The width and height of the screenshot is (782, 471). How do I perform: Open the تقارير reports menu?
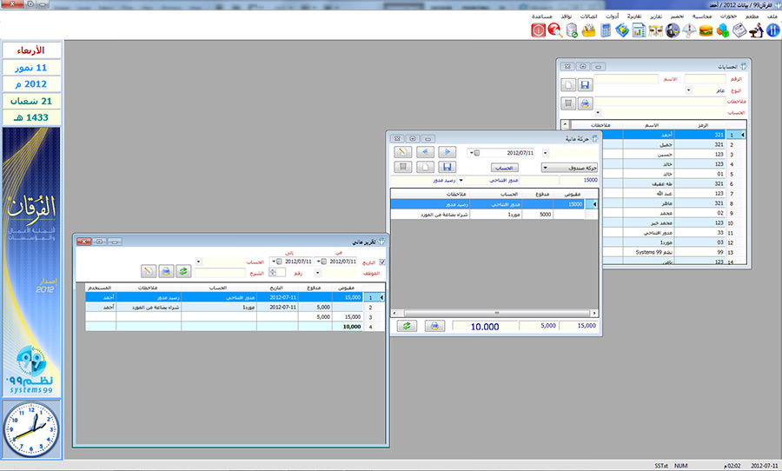click(656, 17)
